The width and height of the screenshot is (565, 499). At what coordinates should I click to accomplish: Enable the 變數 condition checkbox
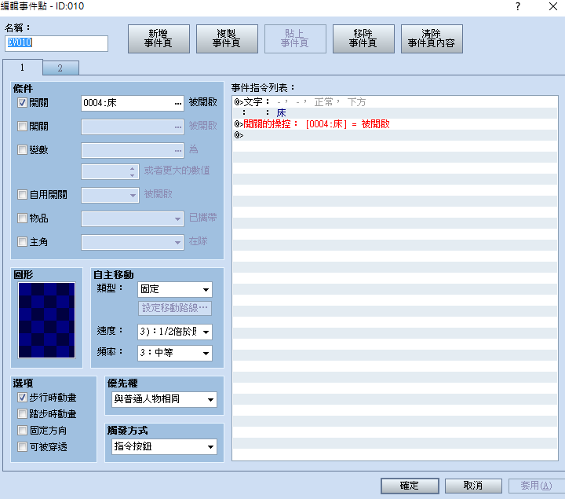coord(22,150)
